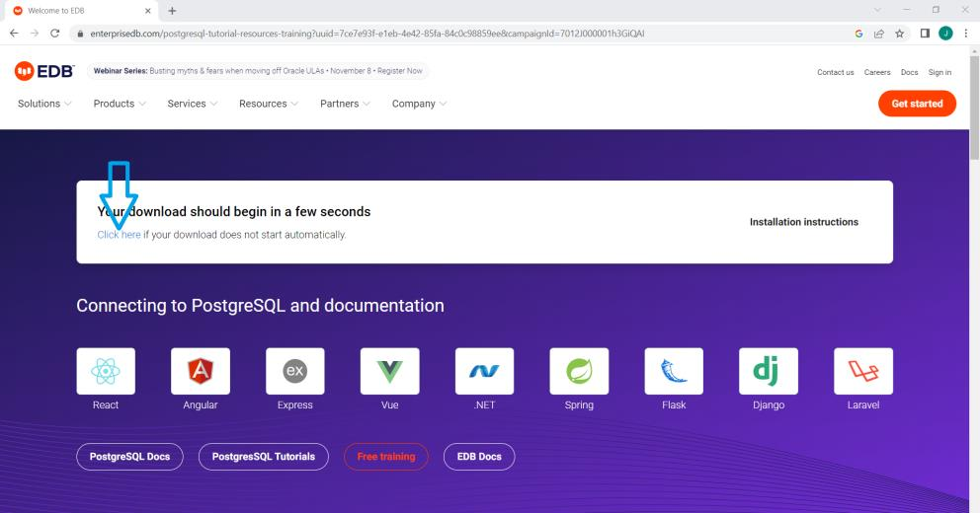Click the browser address bar URL
980x513 pixels.
[x=367, y=34]
